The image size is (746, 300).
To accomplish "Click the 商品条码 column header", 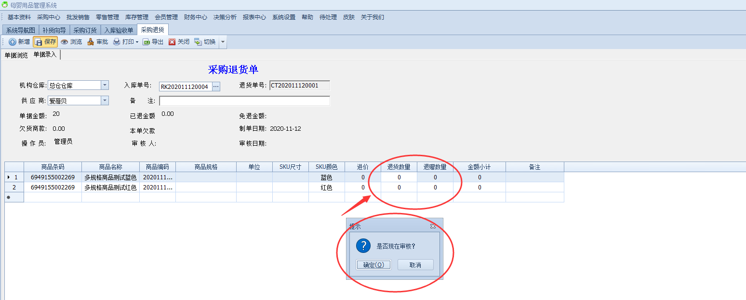I will tap(53, 167).
